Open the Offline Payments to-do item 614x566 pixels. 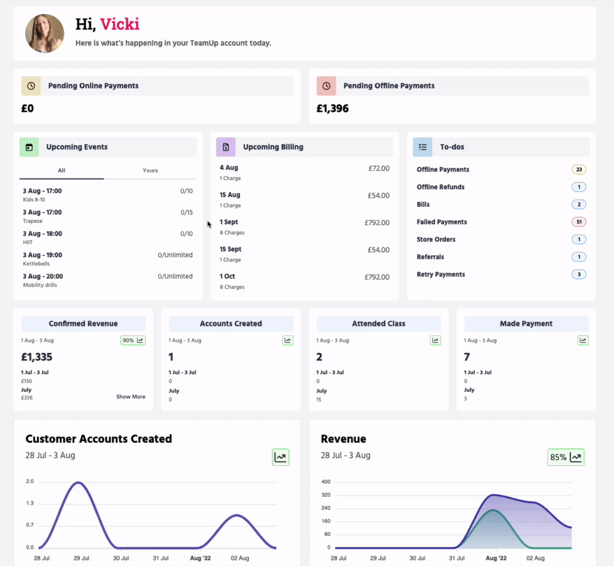(x=443, y=169)
